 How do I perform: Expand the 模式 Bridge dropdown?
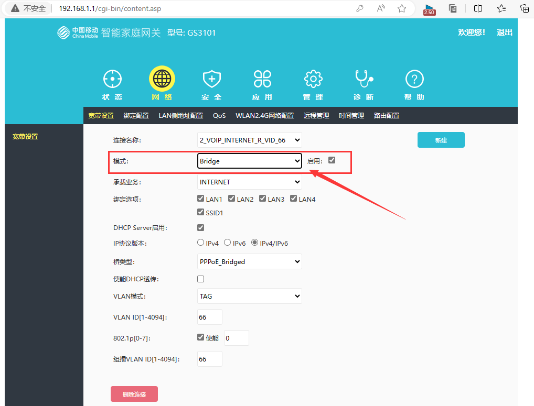250,161
